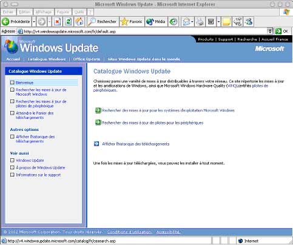The height and width of the screenshot is (245, 293).
Task: Go back with the Précédente button
Action: tap(16, 21)
